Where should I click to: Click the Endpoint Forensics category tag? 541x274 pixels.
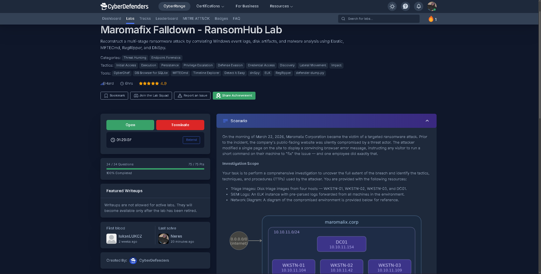pyautogui.click(x=166, y=58)
